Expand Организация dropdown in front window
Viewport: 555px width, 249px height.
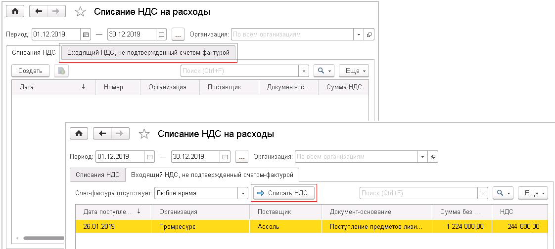tap(422, 156)
